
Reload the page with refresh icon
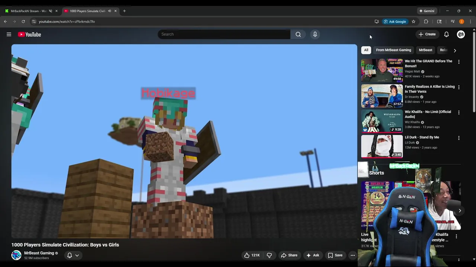click(23, 22)
